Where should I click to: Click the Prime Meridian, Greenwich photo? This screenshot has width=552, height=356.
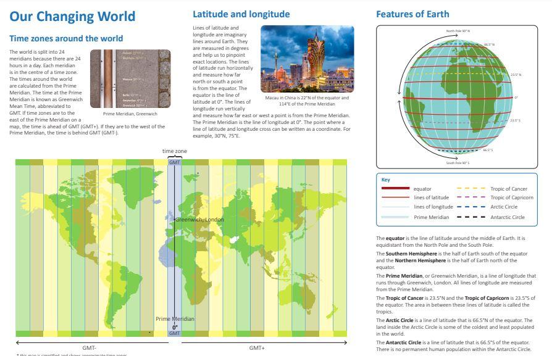(x=130, y=78)
